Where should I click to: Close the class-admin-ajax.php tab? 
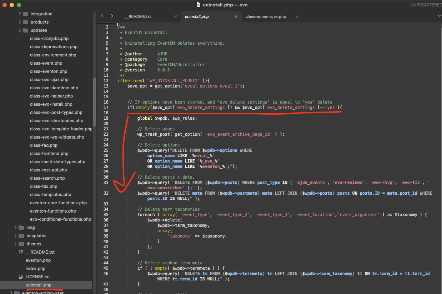point(297,17)
